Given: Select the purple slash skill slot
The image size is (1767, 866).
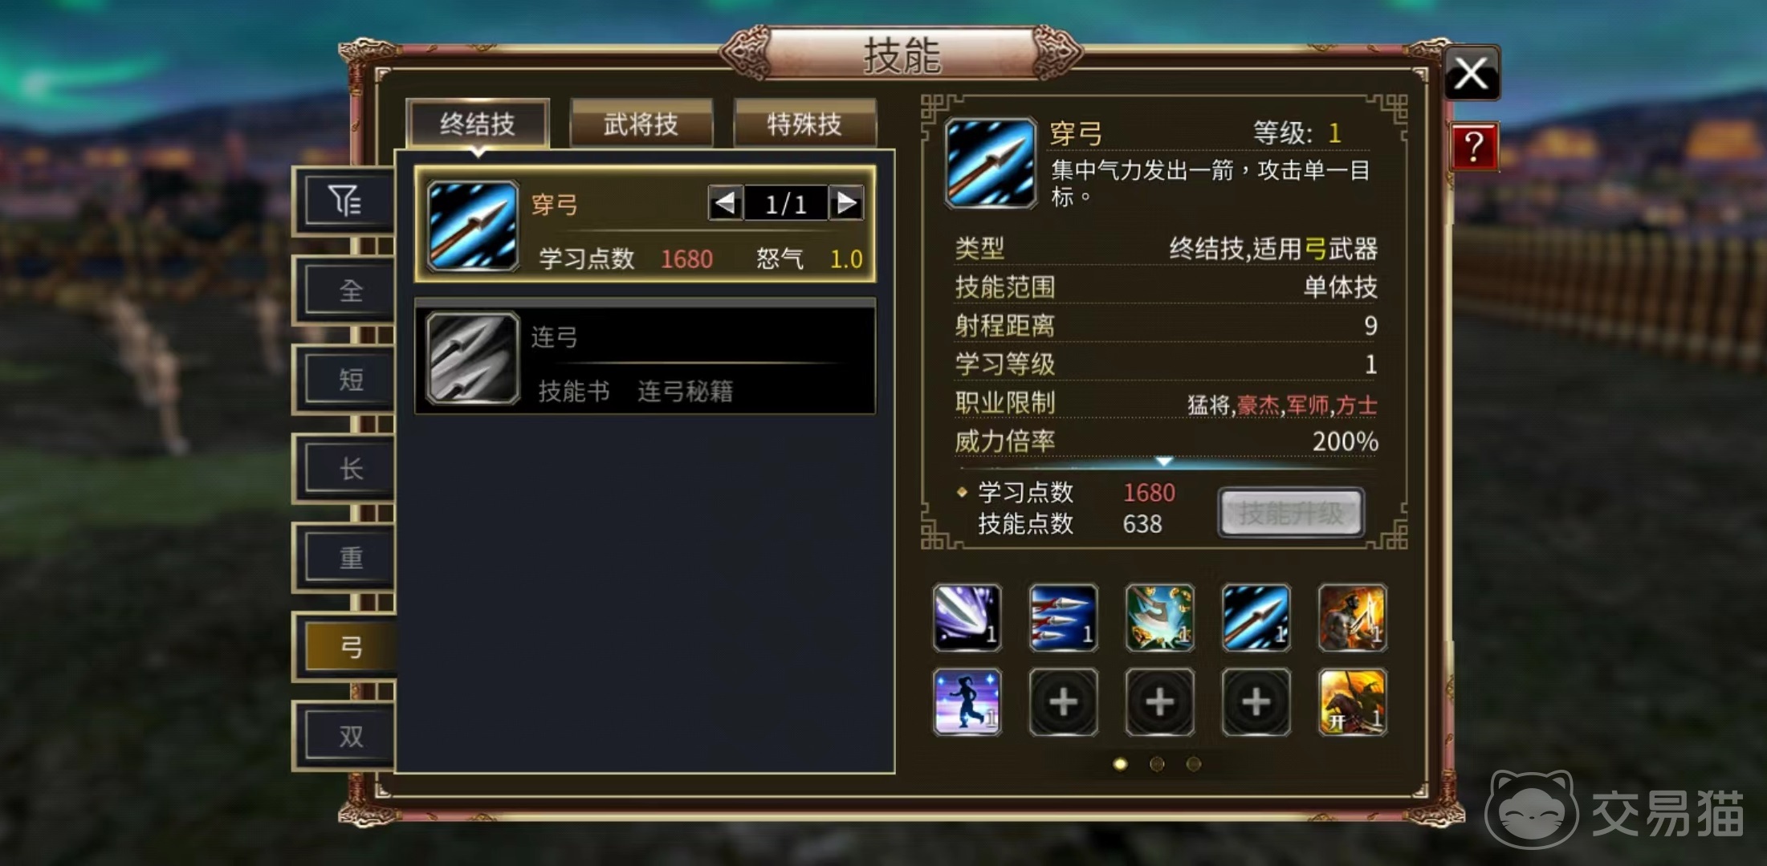Looking at the screenshot, I should (967, 617).
